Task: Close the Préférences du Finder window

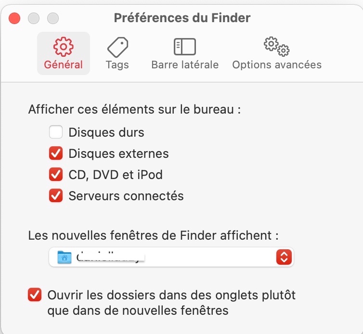Action: [x=15, y=18]
